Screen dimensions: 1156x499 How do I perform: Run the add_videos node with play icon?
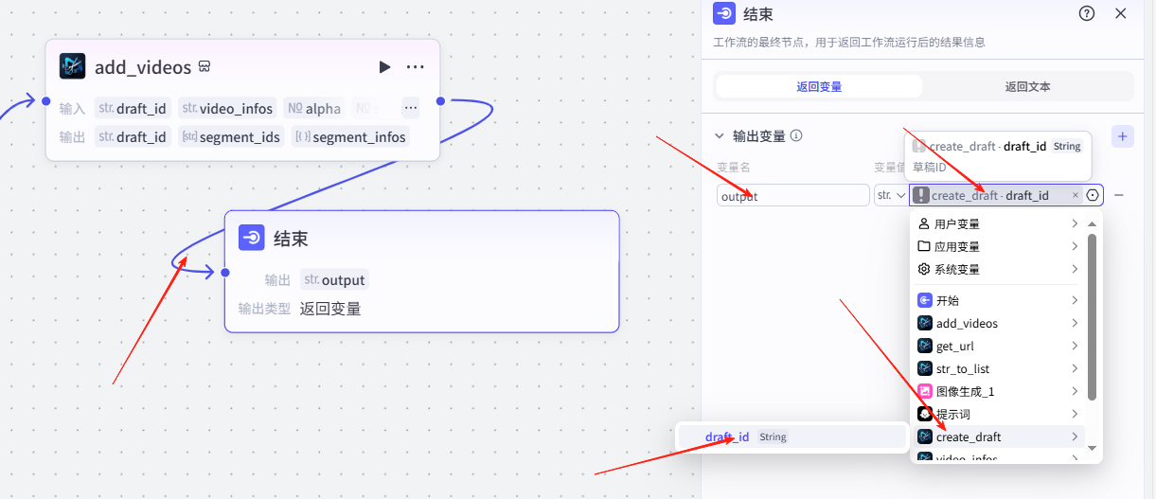point(384,67)
